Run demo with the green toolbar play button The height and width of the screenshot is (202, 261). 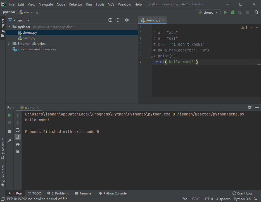pos(226,12)
